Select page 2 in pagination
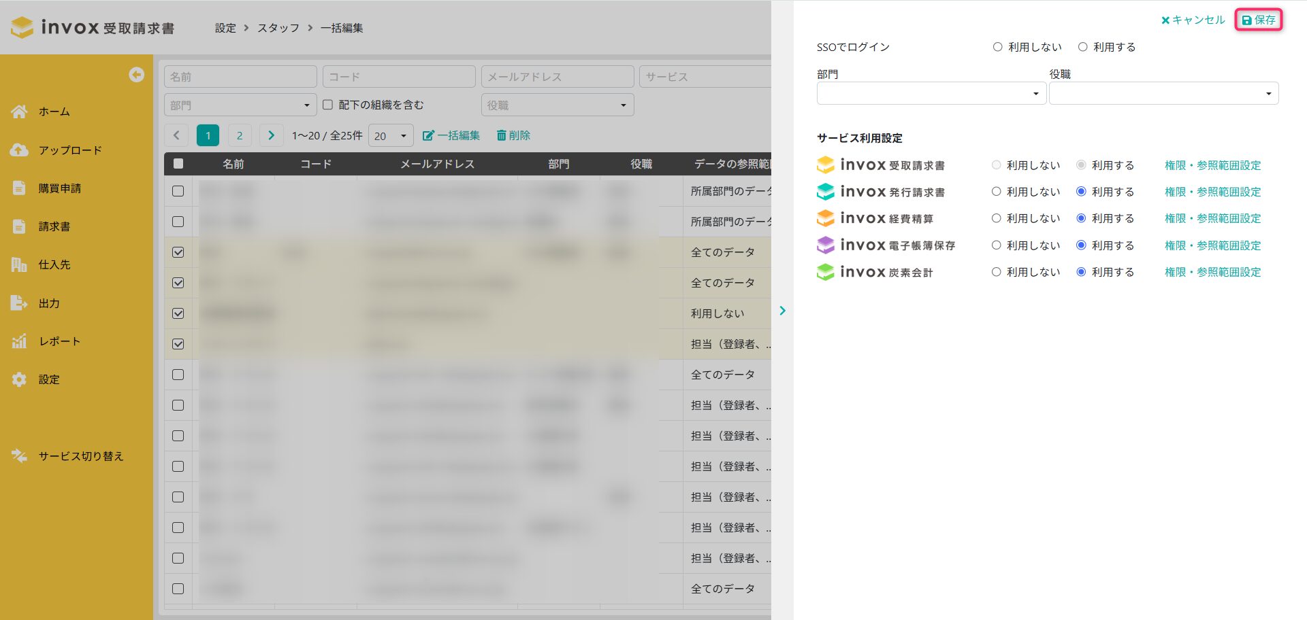 pos(240,135)
